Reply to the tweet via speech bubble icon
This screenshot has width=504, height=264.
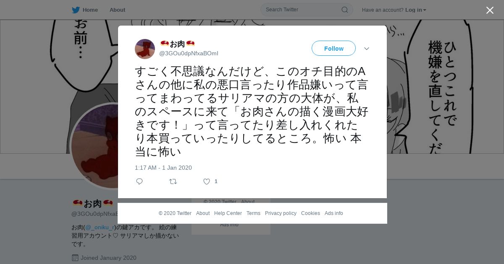pos(139,181)
